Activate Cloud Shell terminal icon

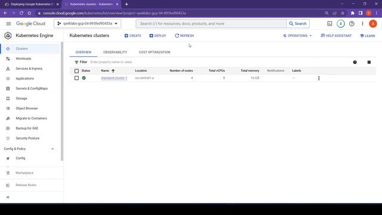pyautogui.click(x=329, y=24)
